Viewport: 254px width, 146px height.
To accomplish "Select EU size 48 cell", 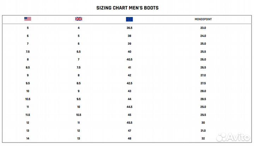I will click(129, 139).
